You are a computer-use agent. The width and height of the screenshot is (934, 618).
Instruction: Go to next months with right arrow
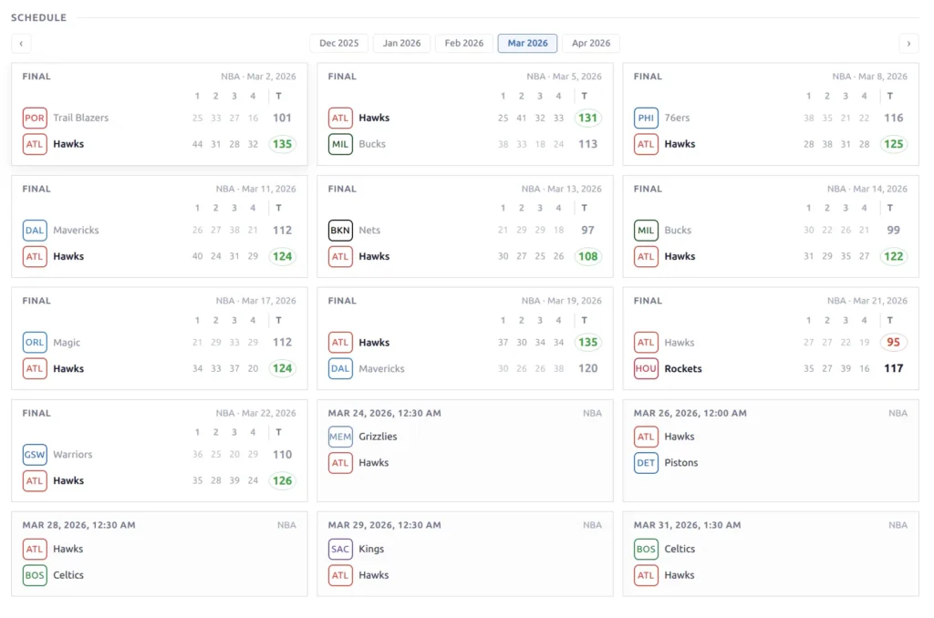pos(908,43)
